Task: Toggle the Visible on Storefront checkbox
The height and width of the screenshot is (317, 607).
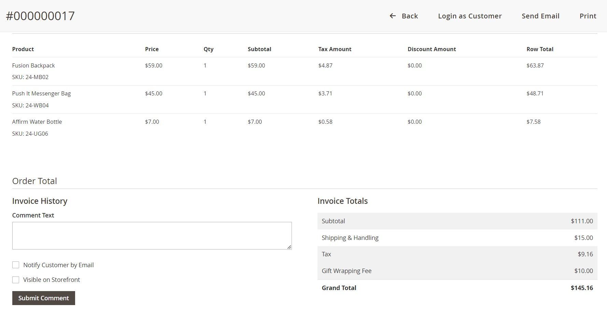Action: pyautogui.click(x=16, y=280)
